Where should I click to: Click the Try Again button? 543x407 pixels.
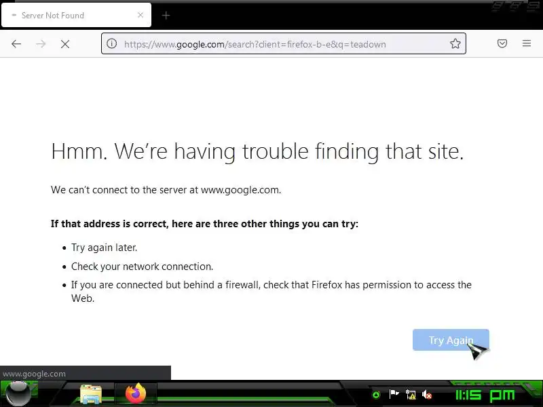point(451,340)
